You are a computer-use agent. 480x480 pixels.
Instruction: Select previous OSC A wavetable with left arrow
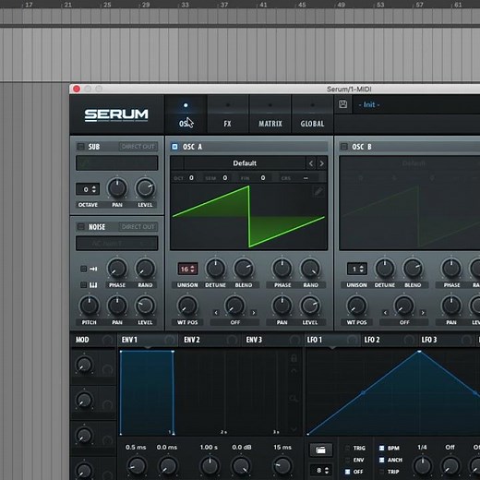click(x=311, y=163)
